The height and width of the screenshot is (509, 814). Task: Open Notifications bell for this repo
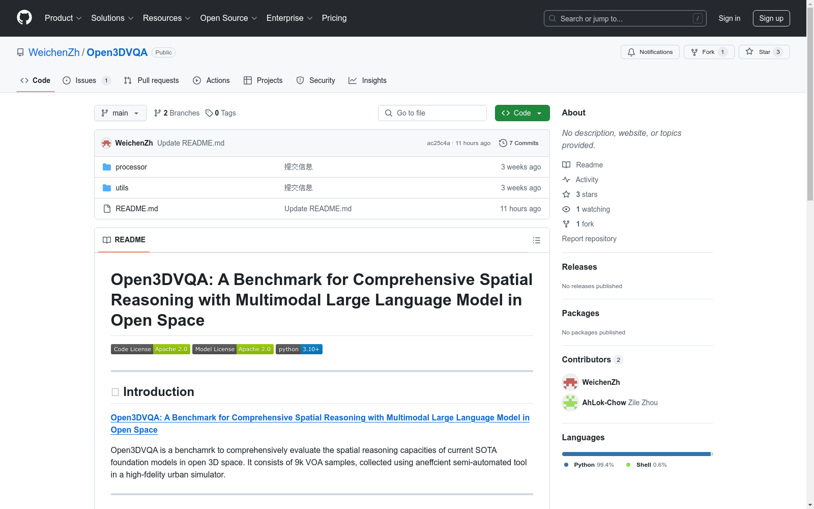click(650, 52)
